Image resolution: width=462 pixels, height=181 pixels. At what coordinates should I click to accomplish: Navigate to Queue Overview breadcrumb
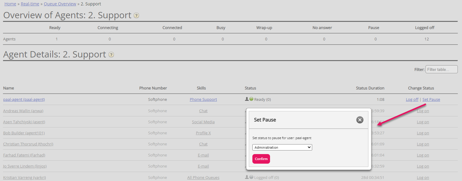[60, 4]
